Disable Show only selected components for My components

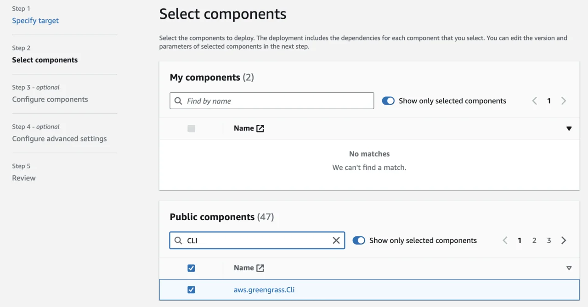tap(388, 100)
